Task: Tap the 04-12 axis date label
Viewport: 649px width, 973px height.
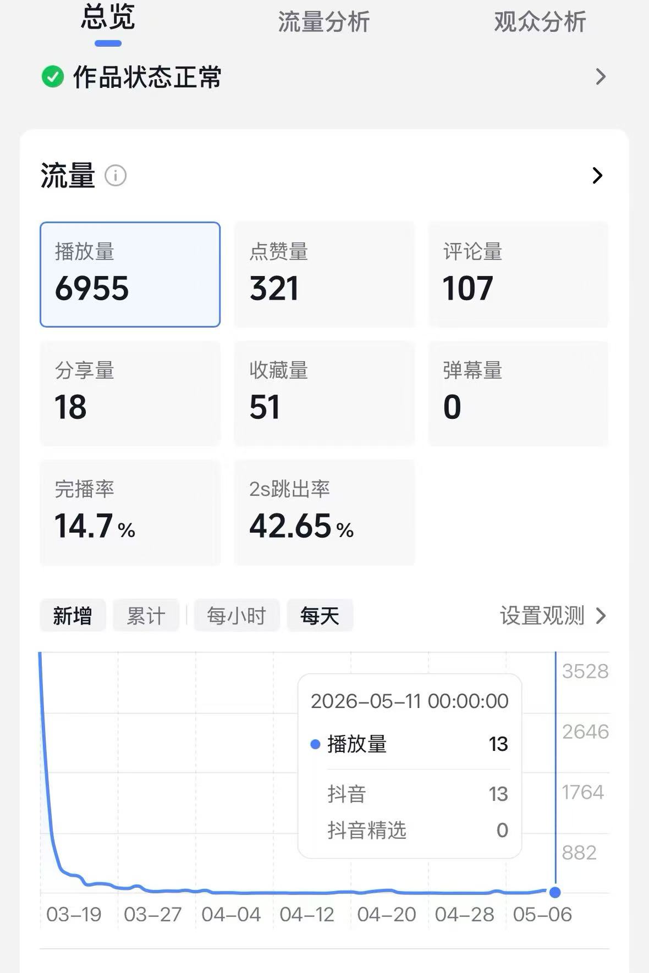Action: (307, 915)
